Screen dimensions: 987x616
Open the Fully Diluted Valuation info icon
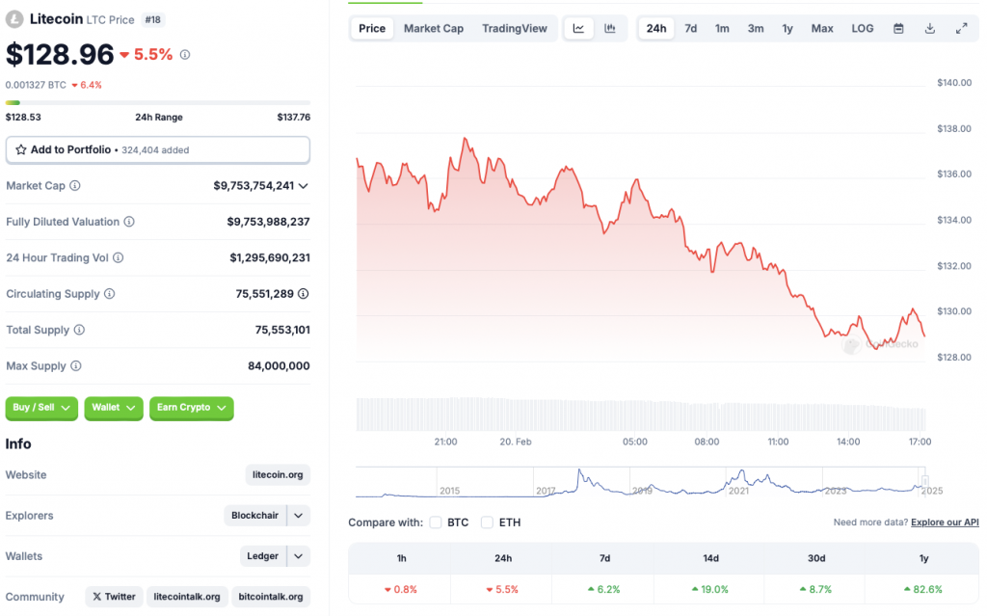[x=129, y=222]
